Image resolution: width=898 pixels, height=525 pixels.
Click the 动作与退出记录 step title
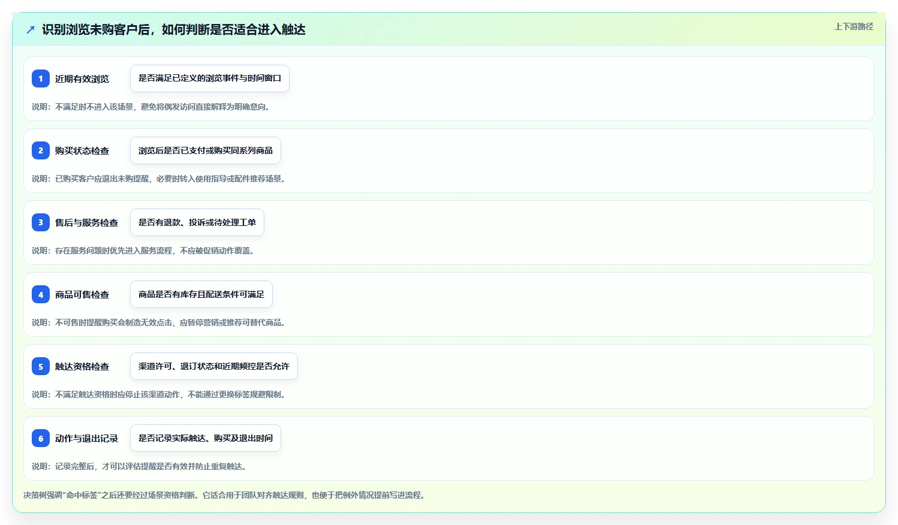point(87,438)
